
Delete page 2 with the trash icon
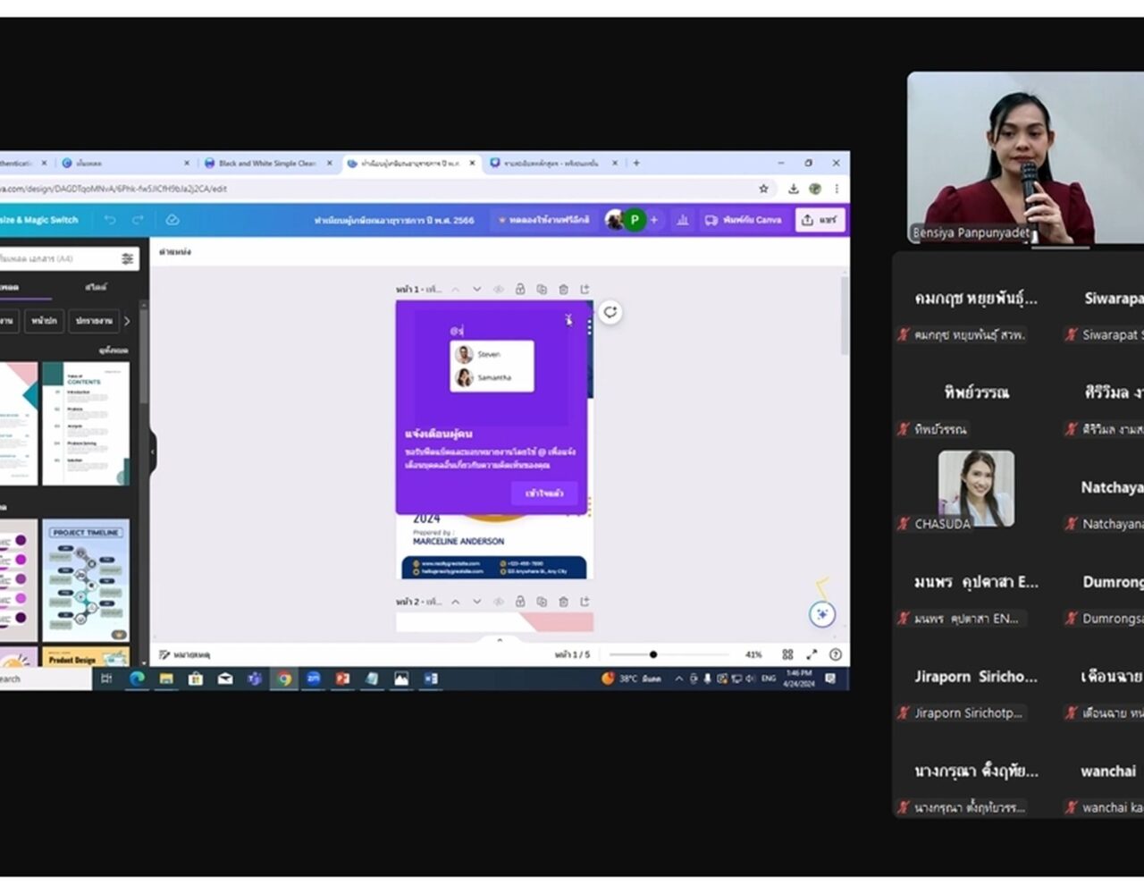click(x=563, y=602)
